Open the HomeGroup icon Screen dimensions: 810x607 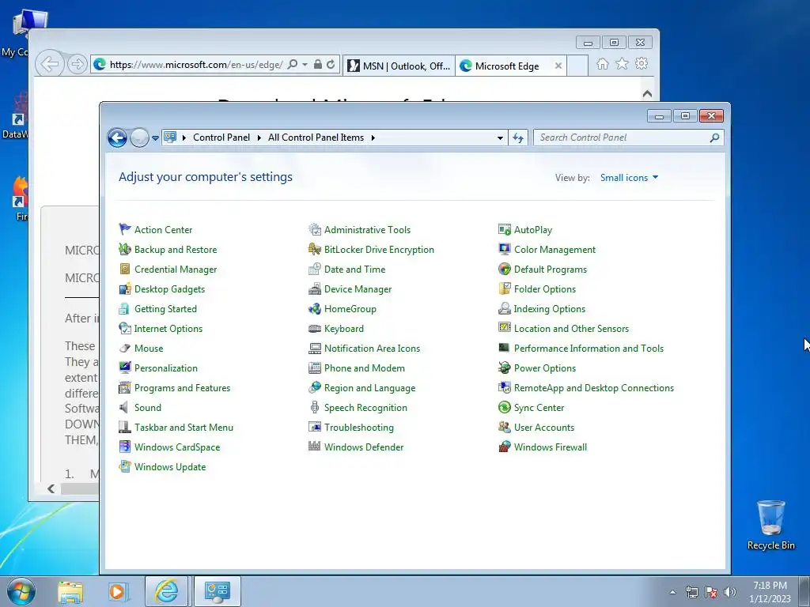[315, 309]
